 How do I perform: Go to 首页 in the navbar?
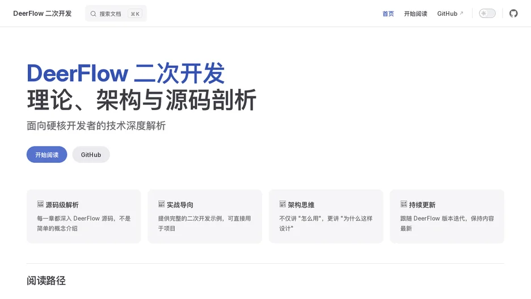tap(388, 14)
